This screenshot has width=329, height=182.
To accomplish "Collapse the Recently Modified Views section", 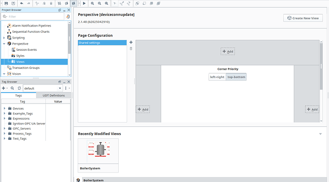I will click(320, 134).
